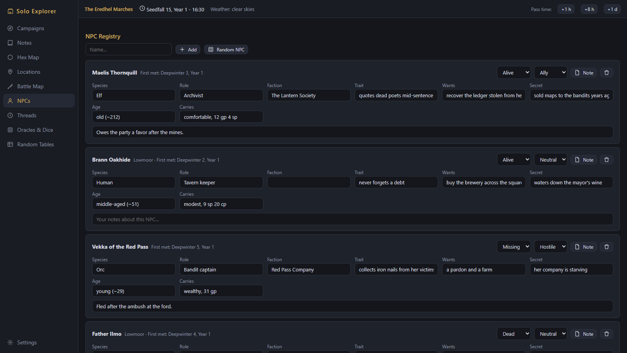Click the 'Weather: clear skies' text
The image size is (627, 353).
point(232,9)
